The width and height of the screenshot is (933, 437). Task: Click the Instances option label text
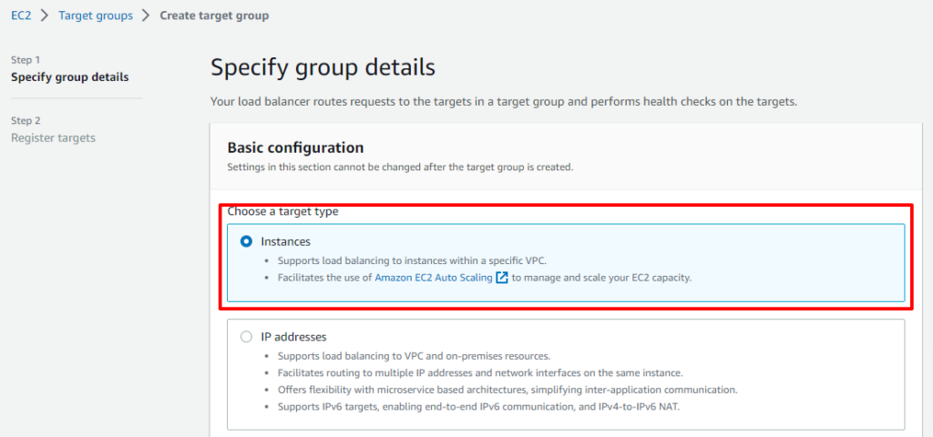285,241
